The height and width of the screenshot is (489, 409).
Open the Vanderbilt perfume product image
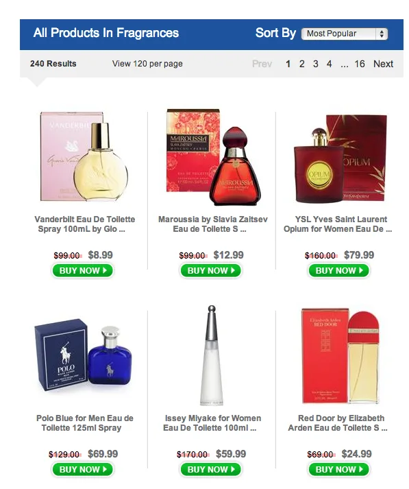click(84, 156)
